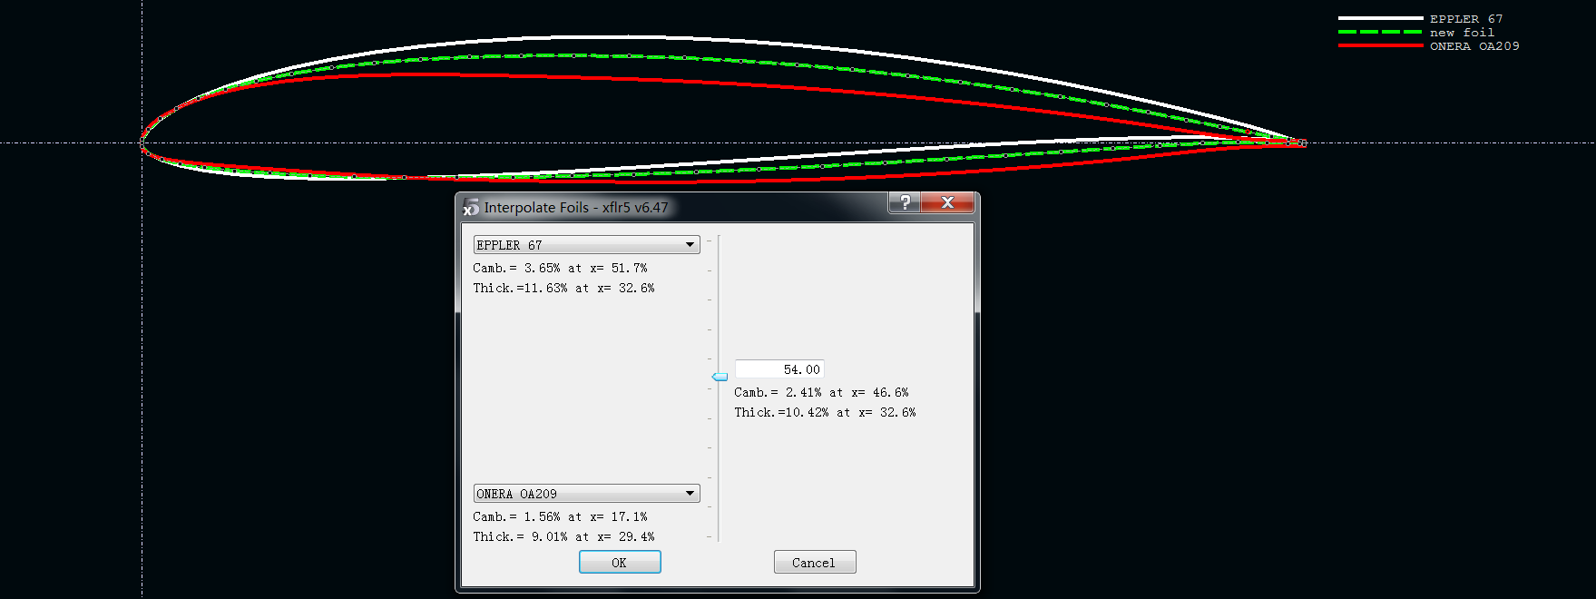The width and height of the screenshot is (1596, 599).
Task: Click the foil leading edge at origin
Action: pos(142,142)
